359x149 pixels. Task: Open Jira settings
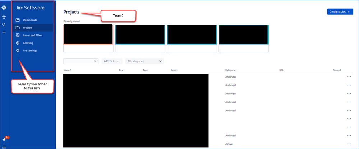33,51
